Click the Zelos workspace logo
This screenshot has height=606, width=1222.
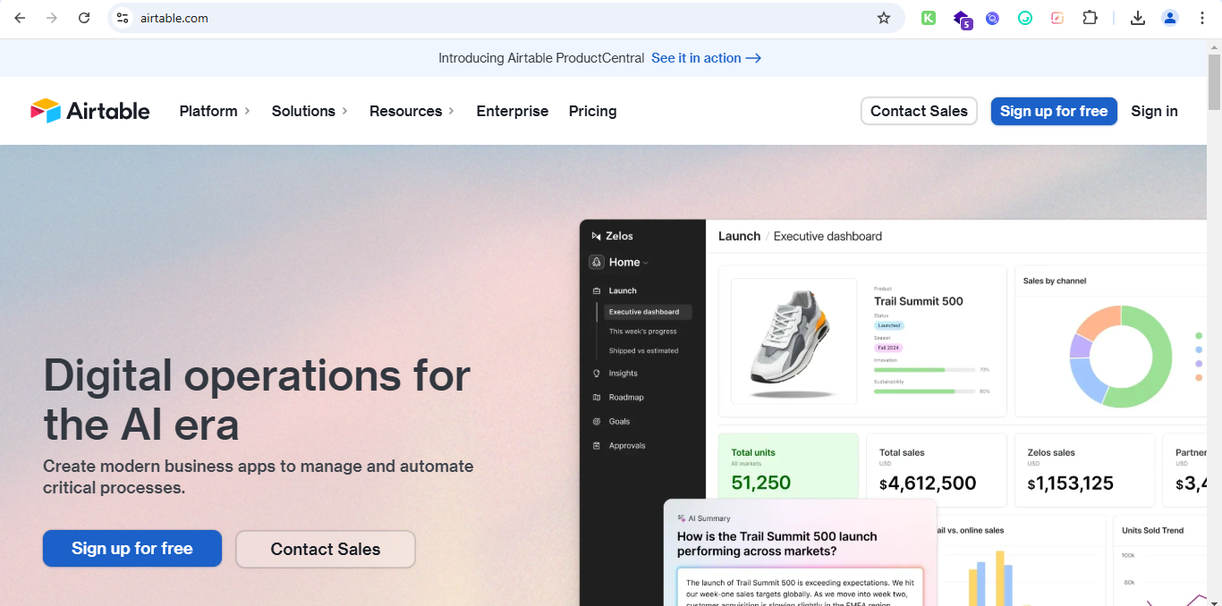596,235
